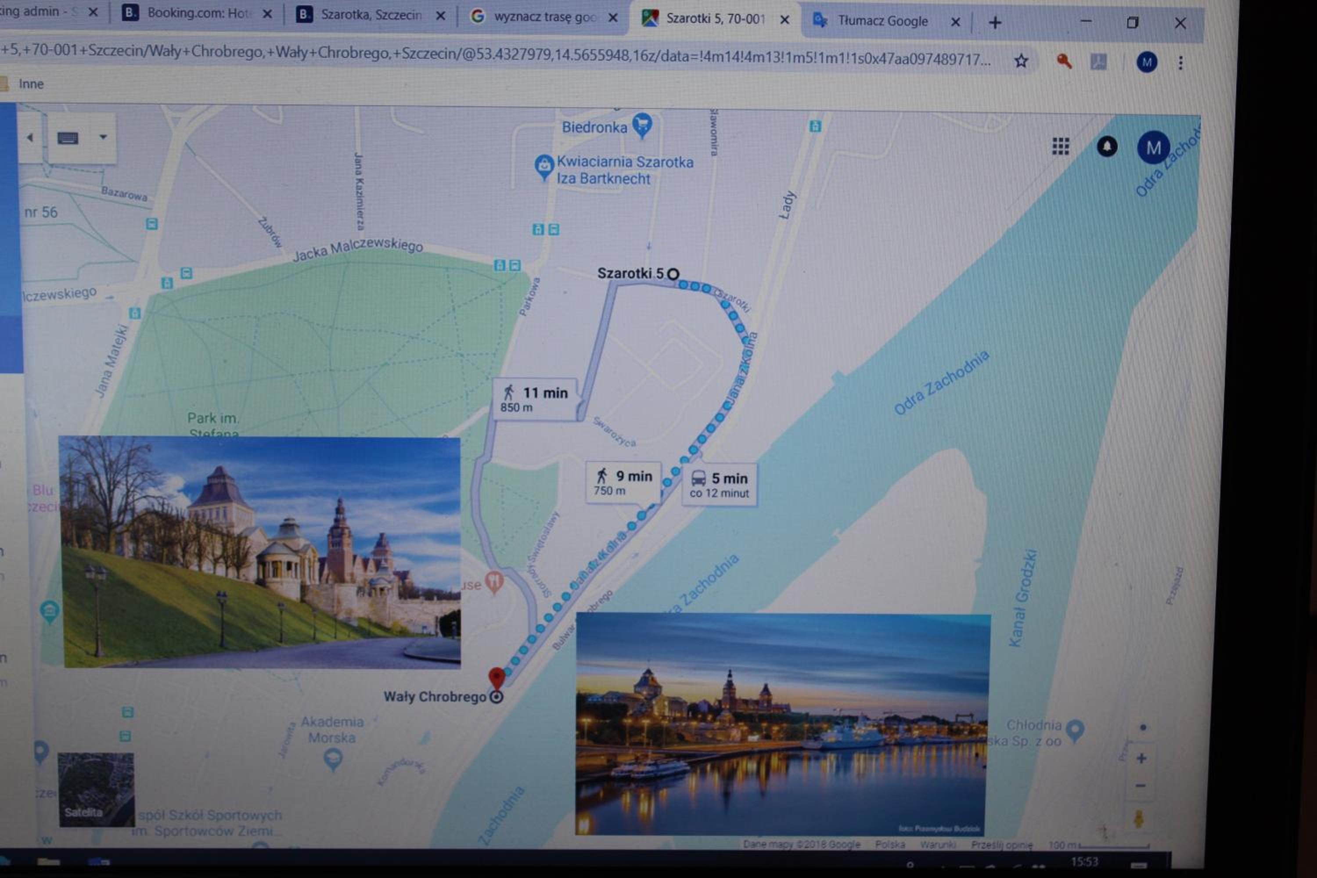Collapse the side panel arrow

(x=30, y=137)
